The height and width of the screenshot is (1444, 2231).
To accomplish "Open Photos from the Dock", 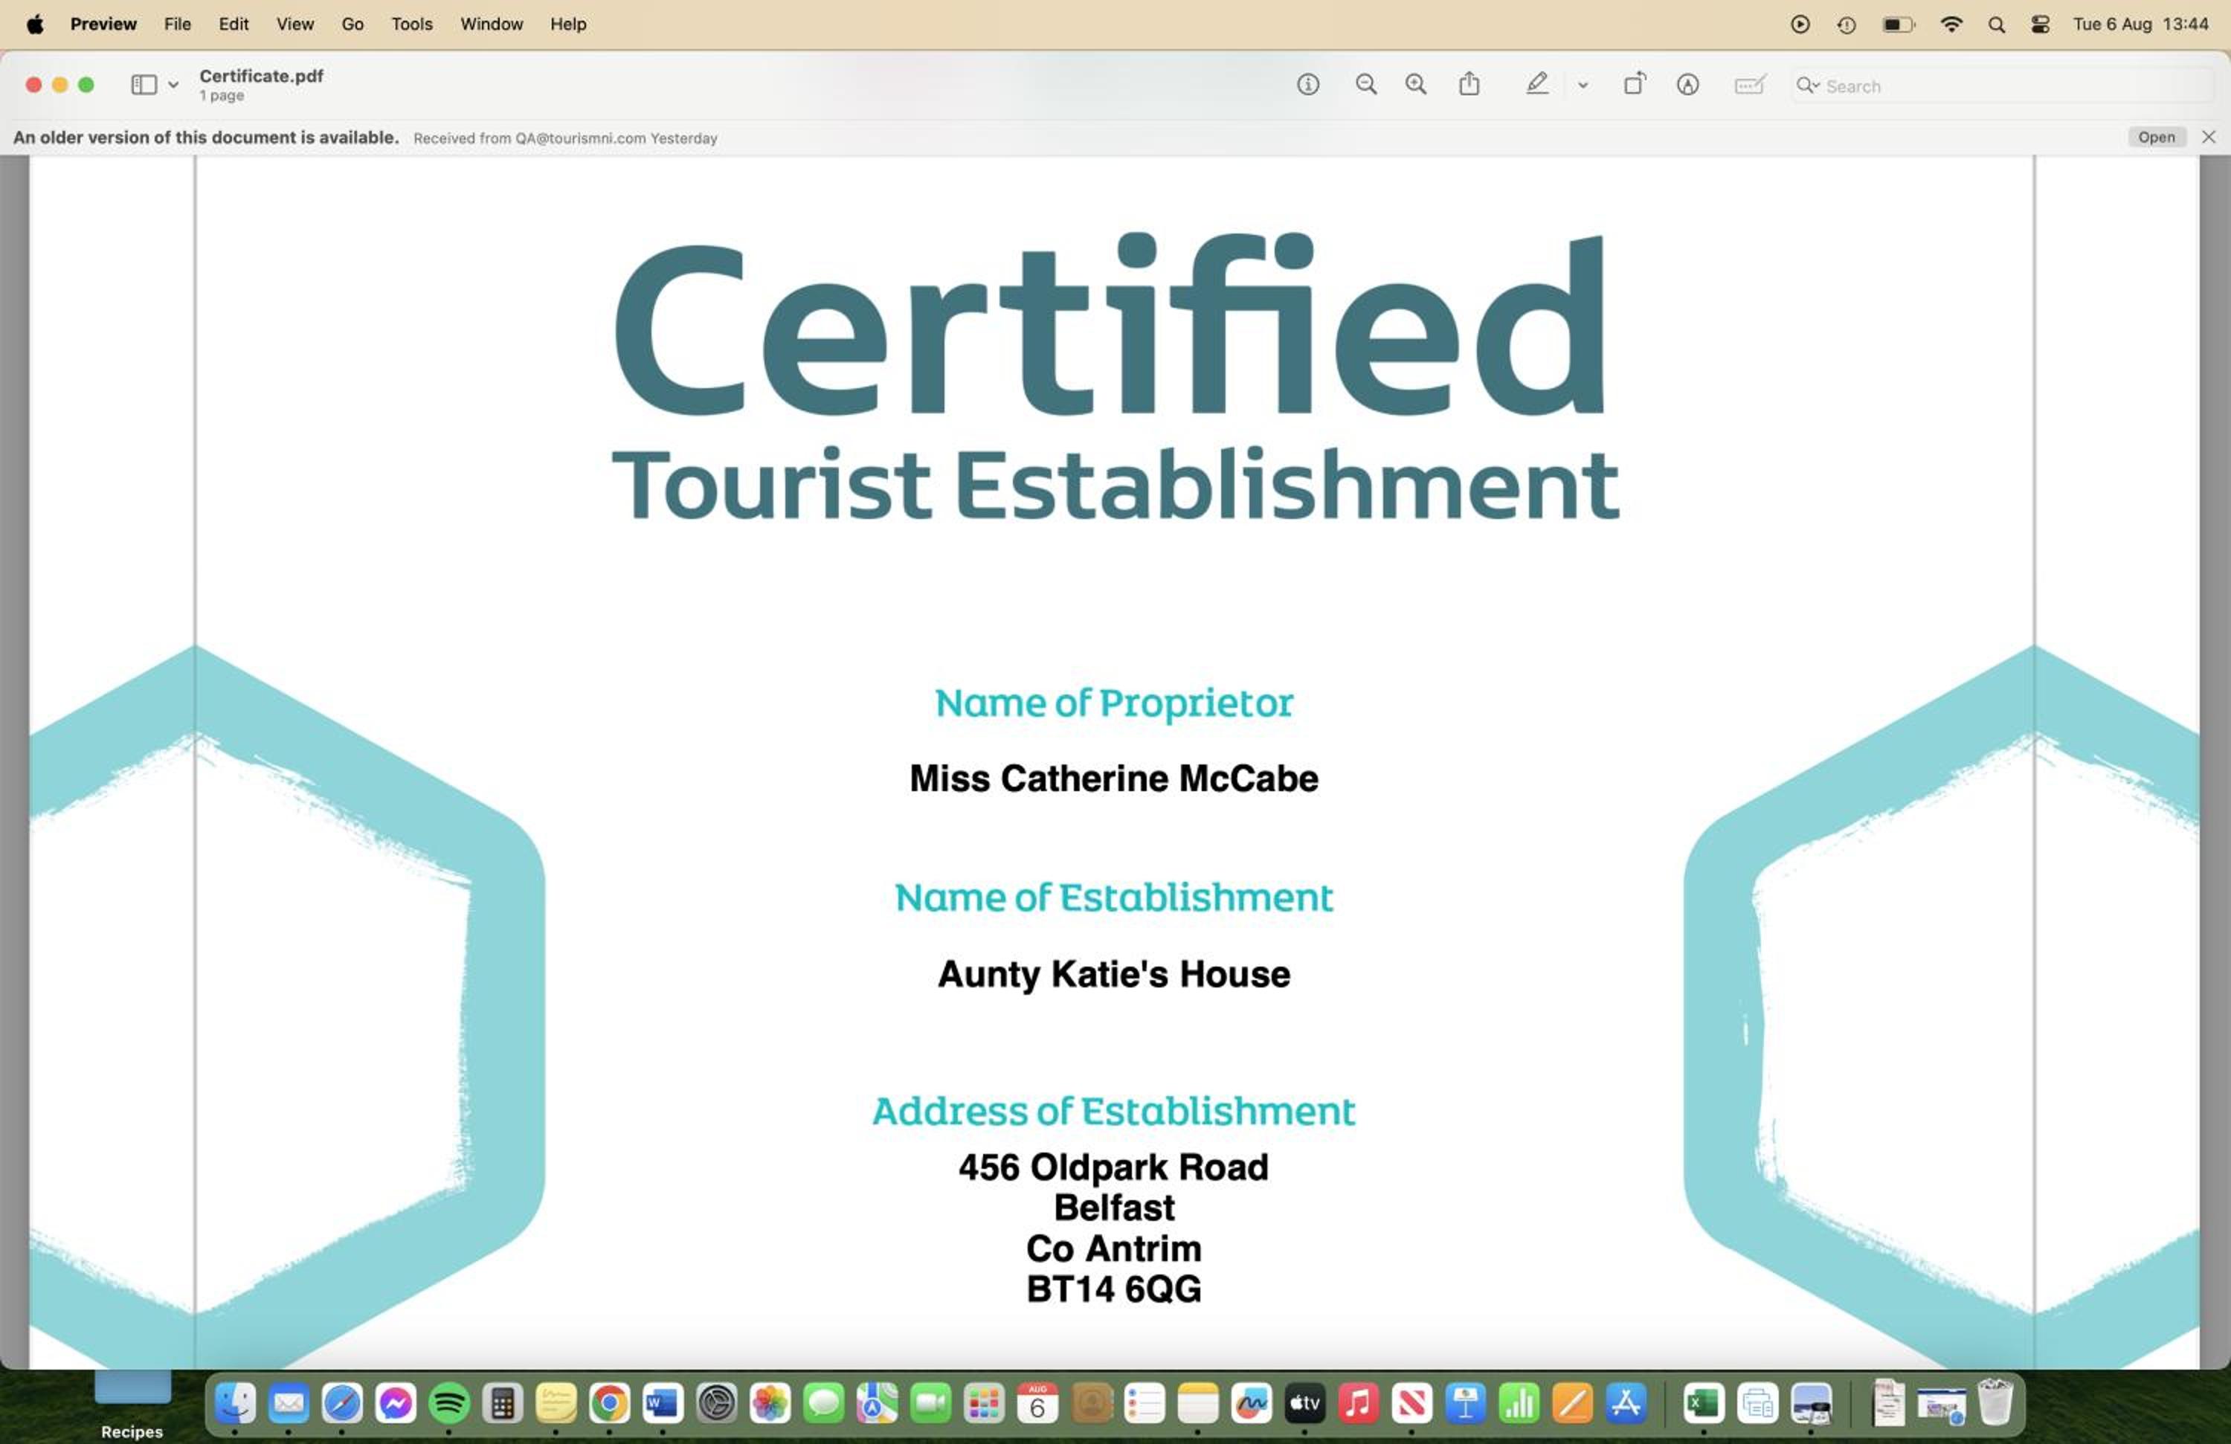I will click(770, 1403).
